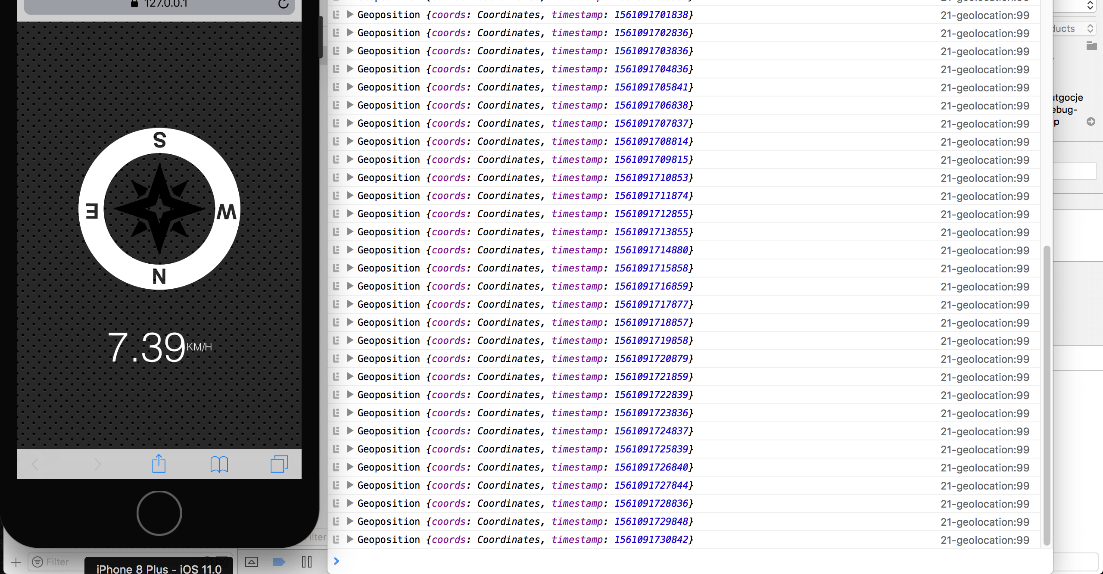Click the page reload icon in address bar

pos(283,4)
